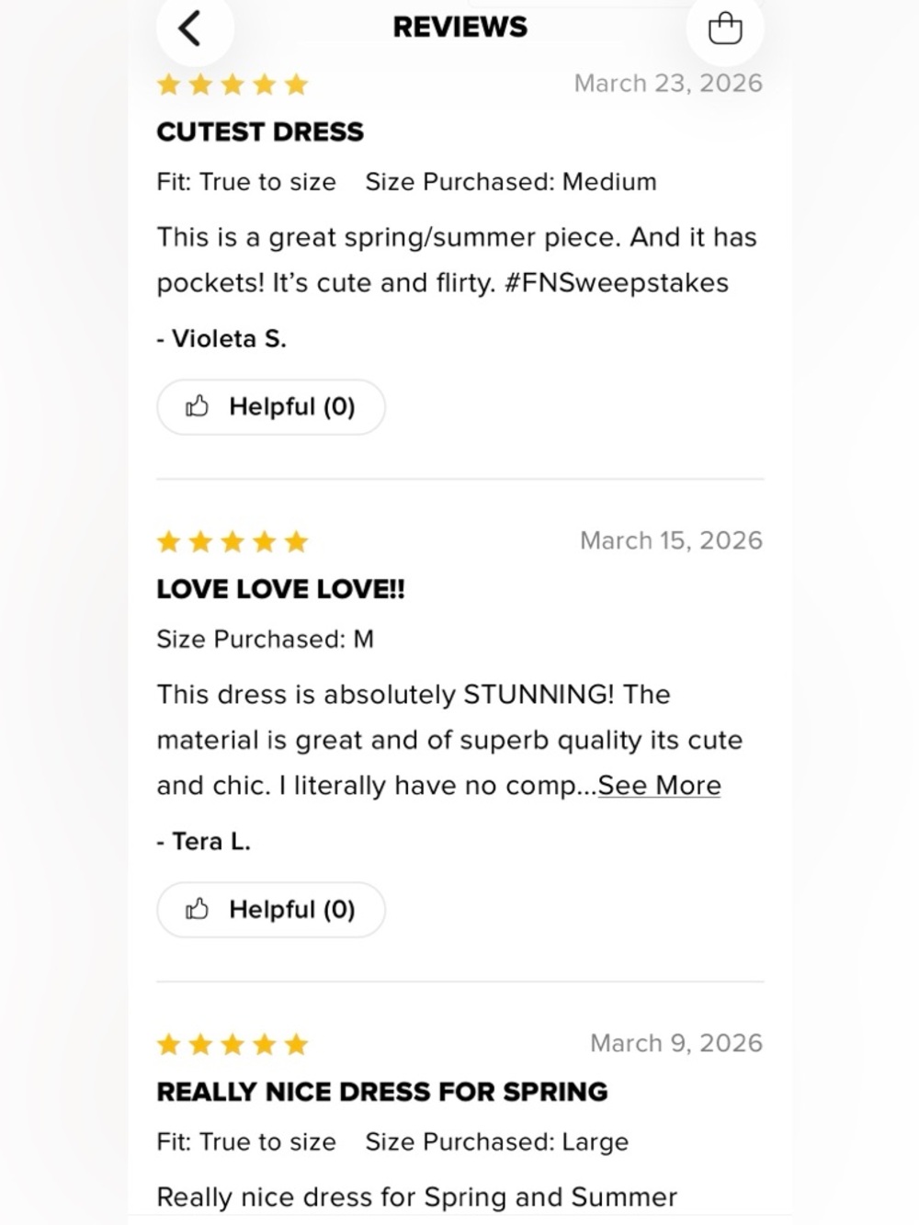Tap the #FNSweepstakes hashtag text
This screenshot has height=1225, width=919.
(617, 283)
